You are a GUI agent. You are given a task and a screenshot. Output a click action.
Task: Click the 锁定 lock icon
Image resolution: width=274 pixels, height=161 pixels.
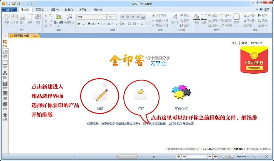coord(247,25)
